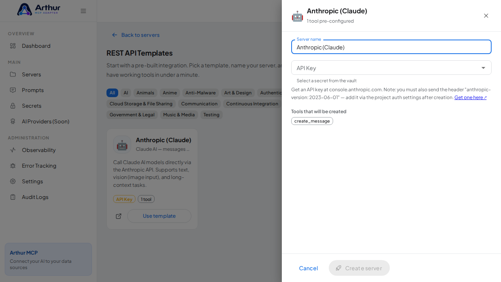Image resolution: width=501 pixels, height=282 pixels.
Task: Click REST API Templates heading
Action: point(139,53)
